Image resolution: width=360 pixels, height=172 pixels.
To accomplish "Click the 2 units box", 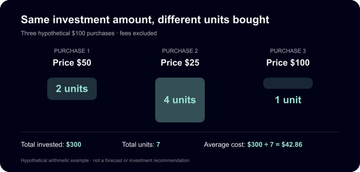I will (x=72, y=89).
